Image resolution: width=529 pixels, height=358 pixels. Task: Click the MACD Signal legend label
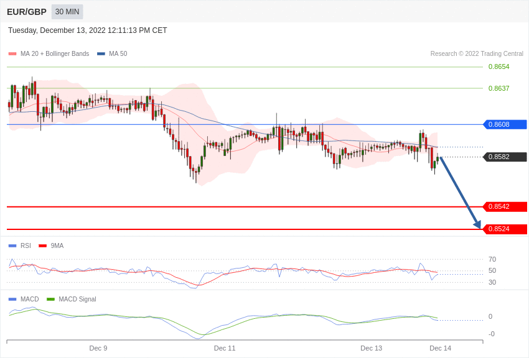[77, 299]
